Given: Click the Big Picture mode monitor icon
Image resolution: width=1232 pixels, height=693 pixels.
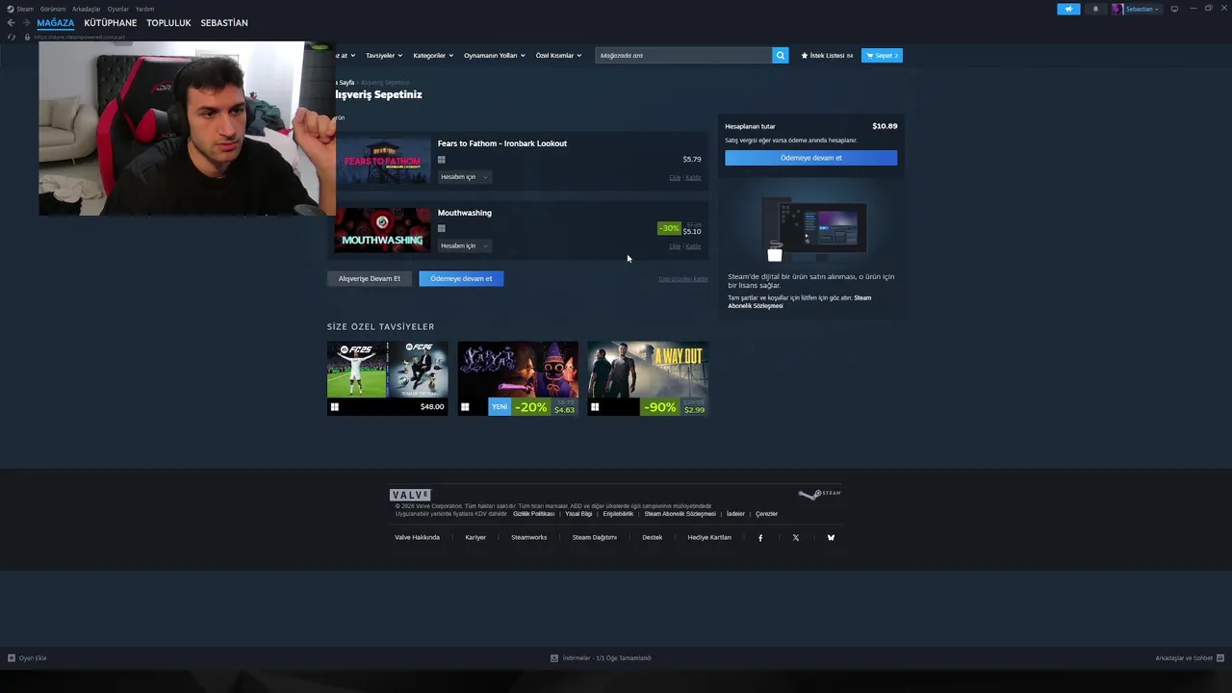Looking at the screenshot, I should coord(1174,9).
